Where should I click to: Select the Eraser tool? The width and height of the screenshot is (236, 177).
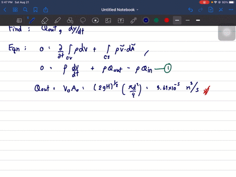tap(45, 21)
